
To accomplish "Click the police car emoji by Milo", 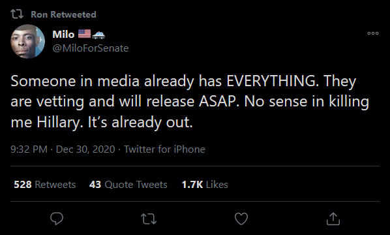I will click(x=98, y=35).
